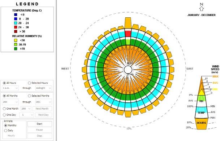Open the DEC end month dropdown
Image resolution: width=221 pixels, height=141 pixels.
pyautogui.click(x=43, y=102)
